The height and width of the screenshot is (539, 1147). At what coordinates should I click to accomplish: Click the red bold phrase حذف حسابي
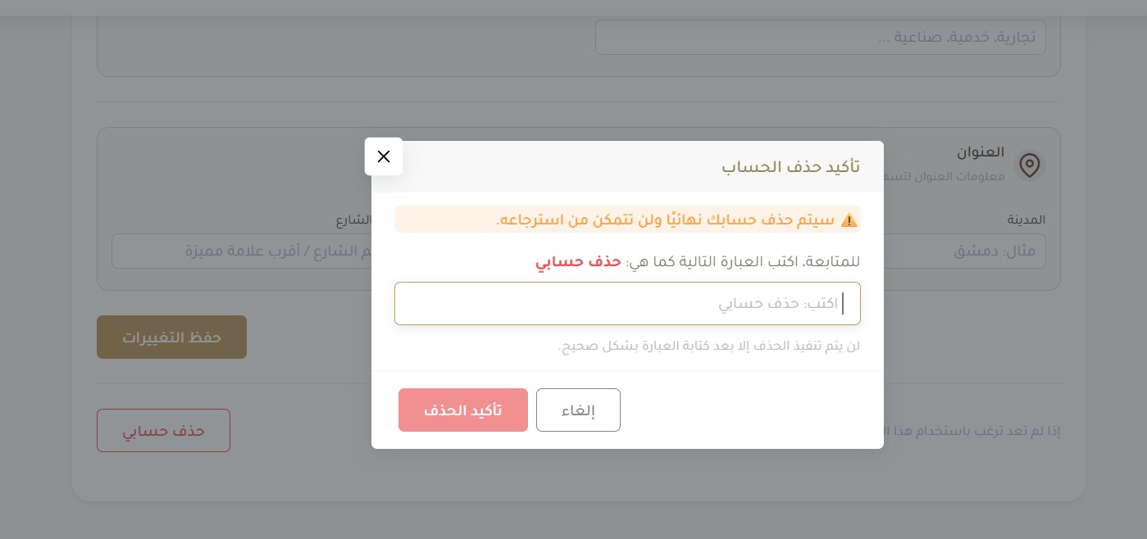(x=578, y=262)
